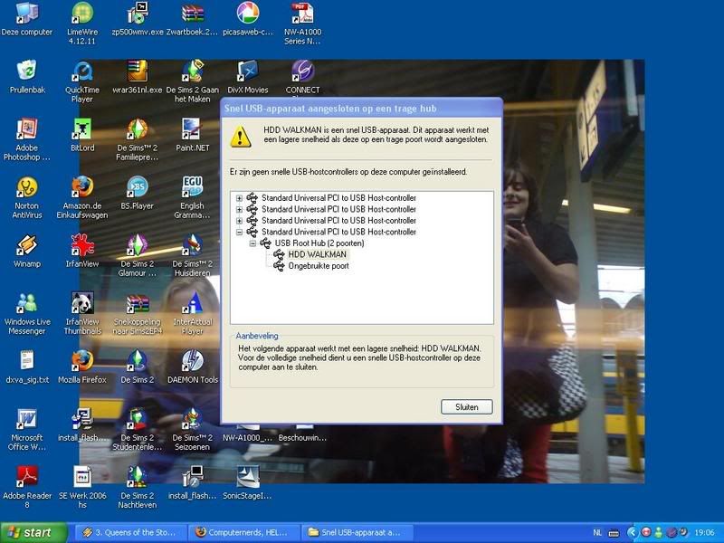The image size is (724, 543).
Task: Select the Winamp desktop shortcut
Action: point(27,252)
